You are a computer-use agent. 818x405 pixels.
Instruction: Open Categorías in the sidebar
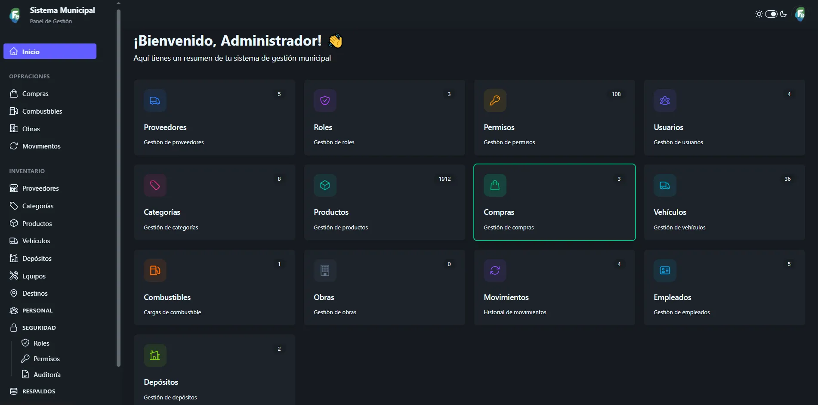click(x=50, y=206)
